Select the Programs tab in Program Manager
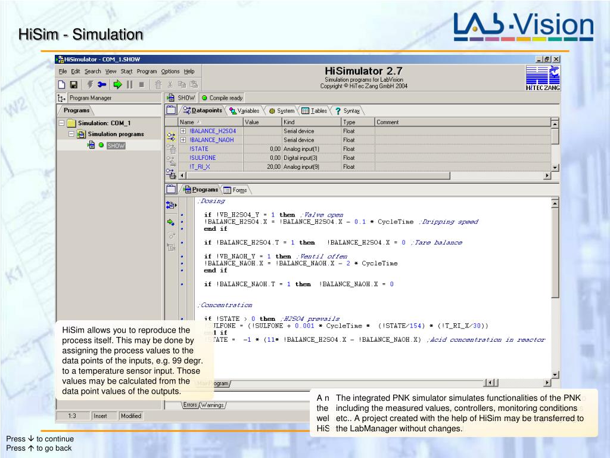The width and height of the screenshot is (610, 458). 76,110
